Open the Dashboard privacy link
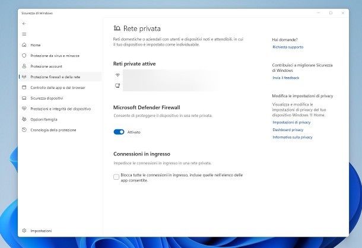Image resolution: width=362 pixels, height=248 pixels. (x=288, y=129)
